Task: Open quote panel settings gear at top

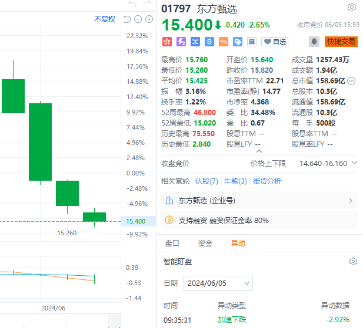Action: click(x=352, y=7)
